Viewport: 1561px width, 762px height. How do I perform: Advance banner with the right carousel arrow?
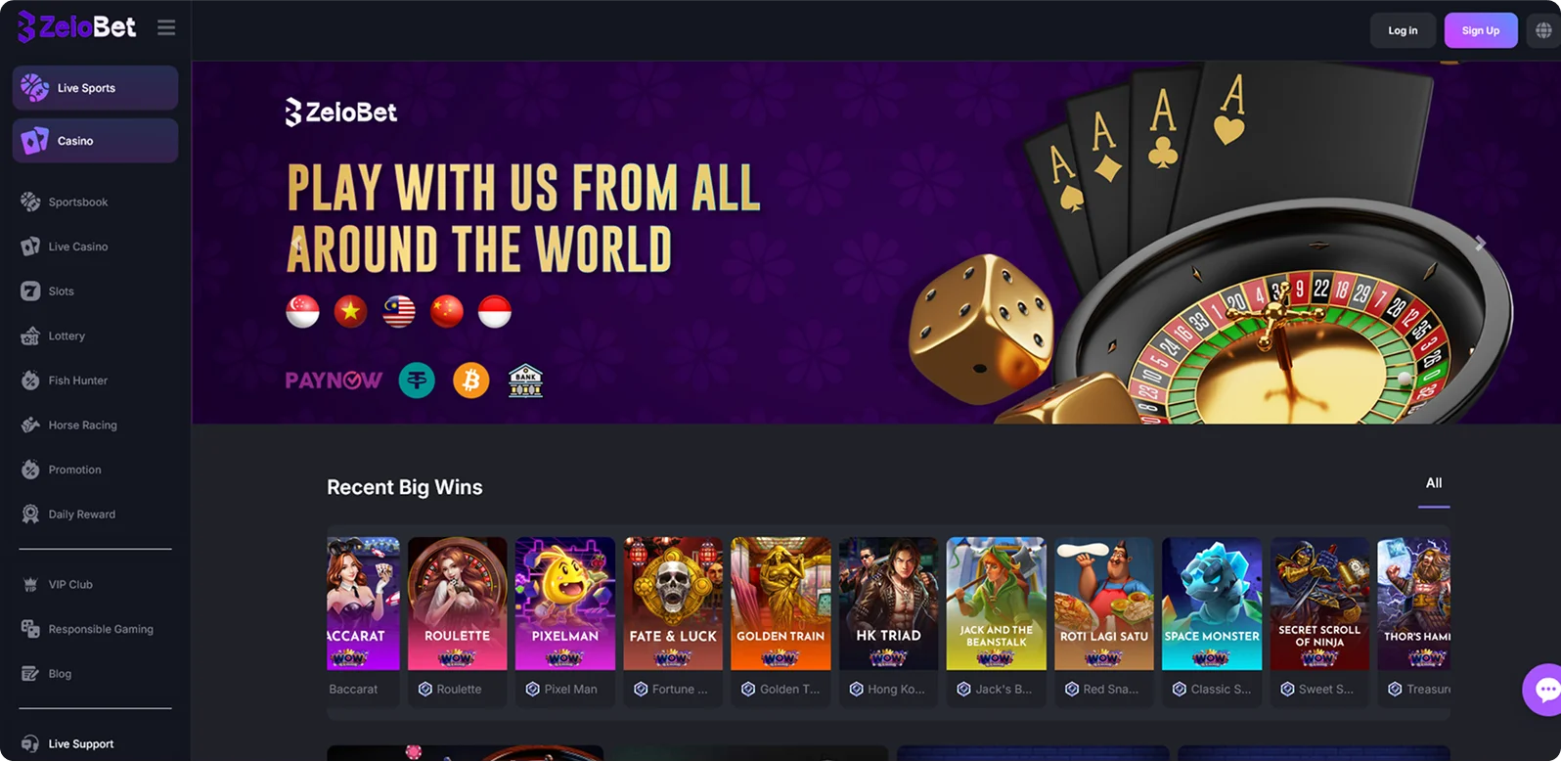click(x=1480, y=244)
